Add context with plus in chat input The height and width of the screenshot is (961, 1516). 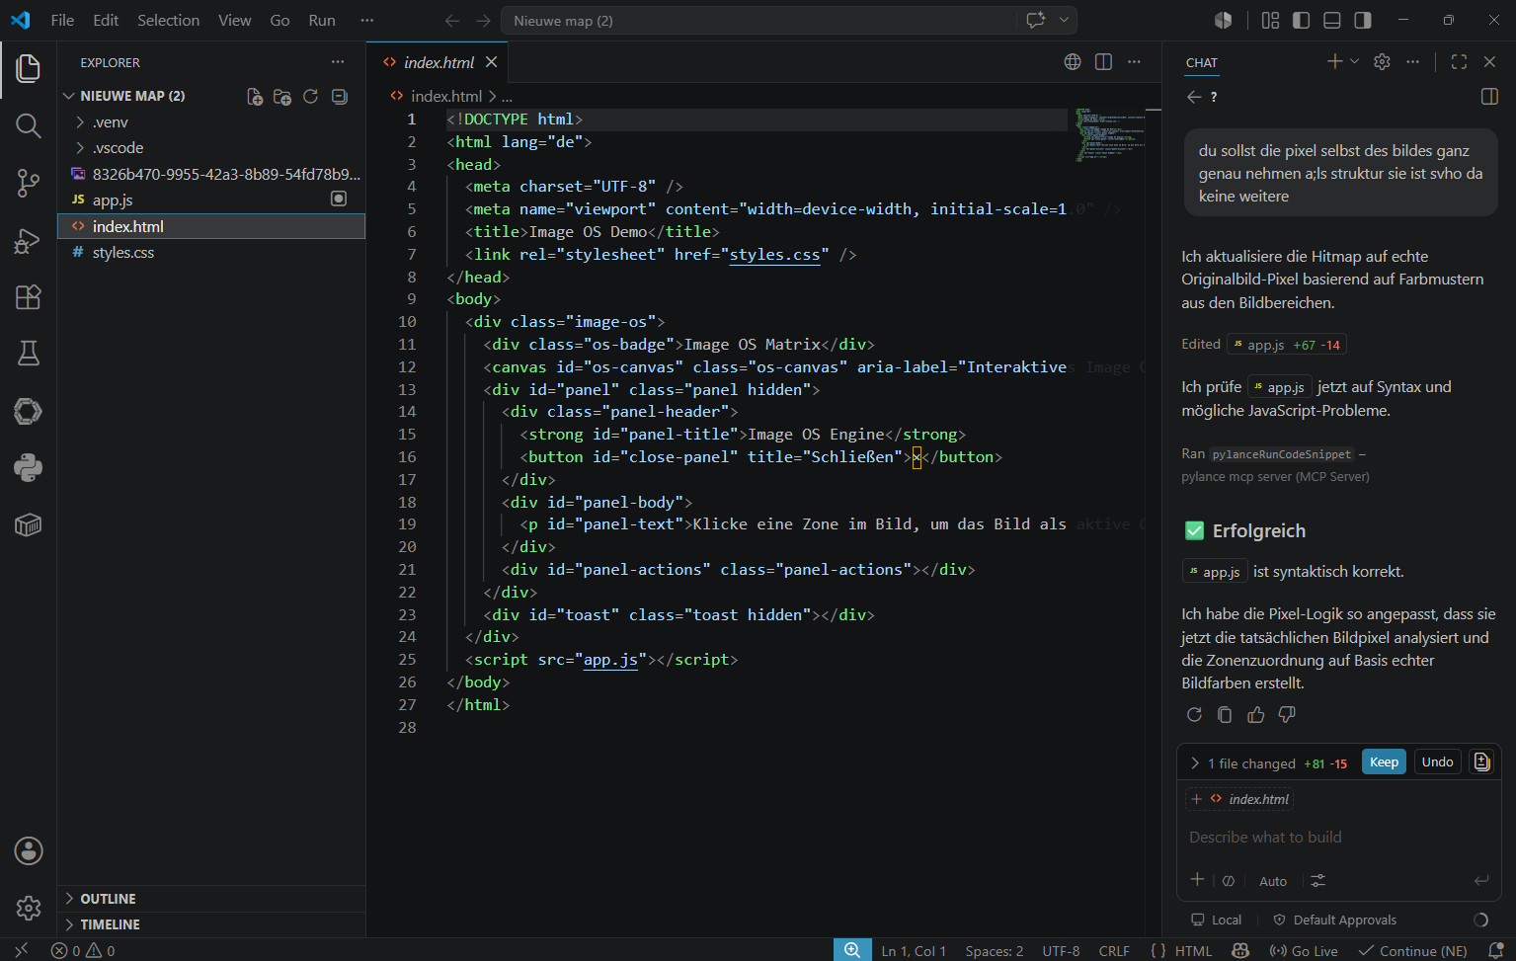tap(1197, 880)
